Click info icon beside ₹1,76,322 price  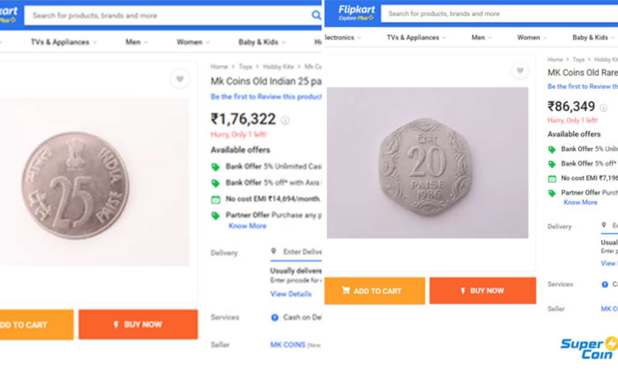(x=285, y=120)
